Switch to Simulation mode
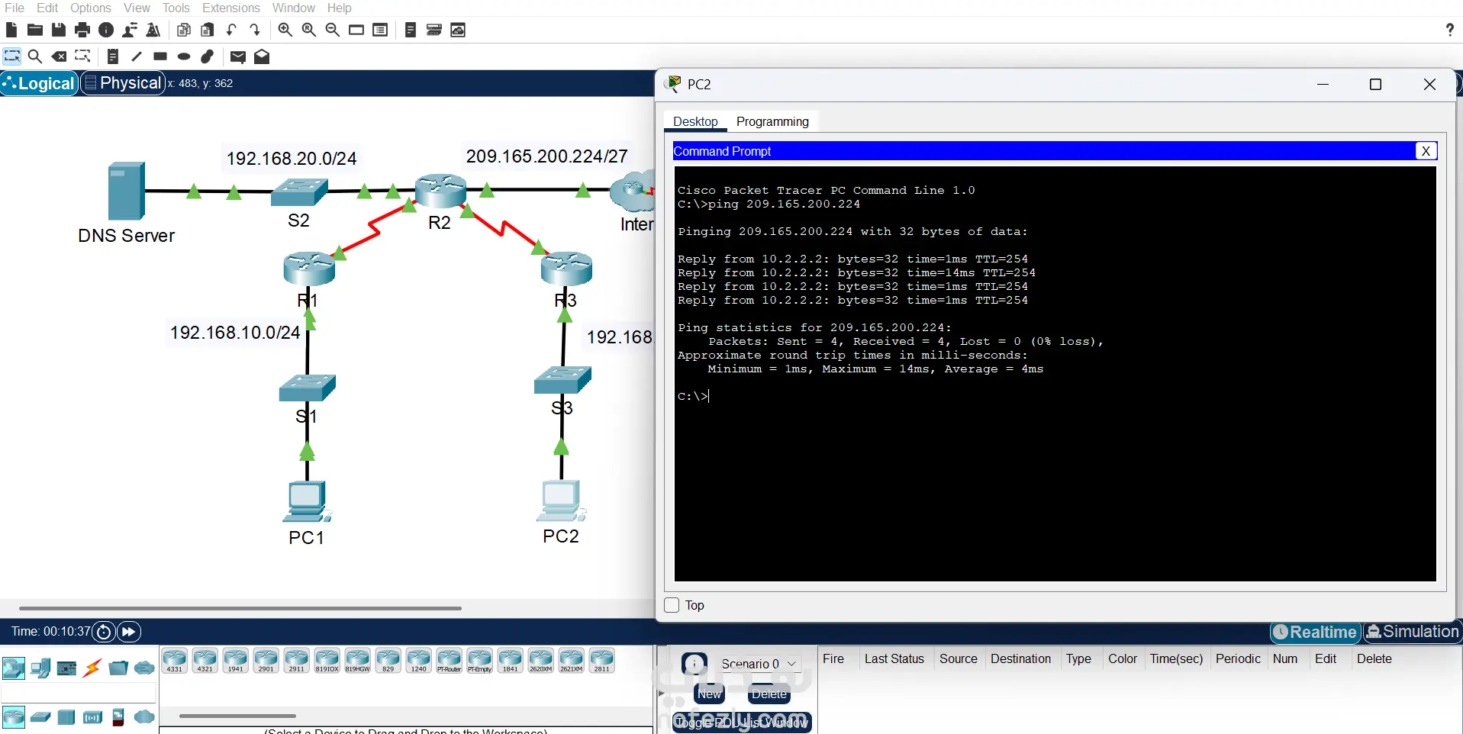The width and height of the screenshot is (1463, 734). (1413, 632)
